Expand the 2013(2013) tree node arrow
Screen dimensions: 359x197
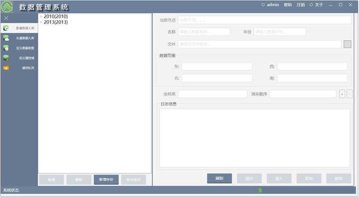(x=41, y=22)
